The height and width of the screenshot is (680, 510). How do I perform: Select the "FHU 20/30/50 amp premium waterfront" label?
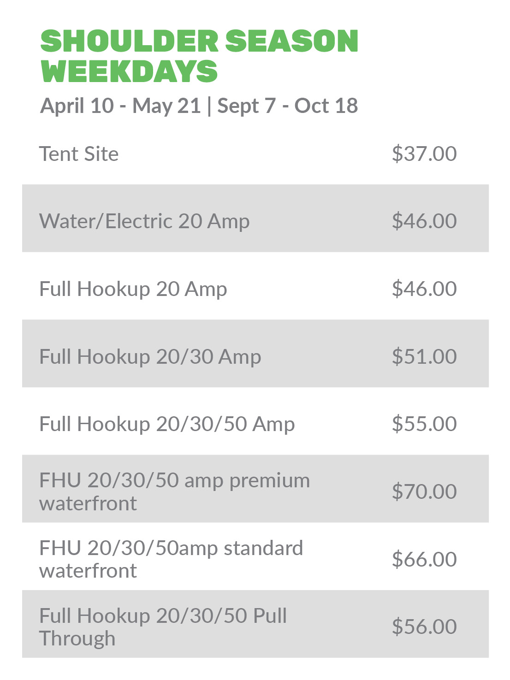174,491
